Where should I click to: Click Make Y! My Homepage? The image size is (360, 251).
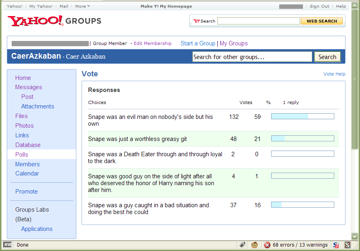pyautogui.click(x=166, y=6)
